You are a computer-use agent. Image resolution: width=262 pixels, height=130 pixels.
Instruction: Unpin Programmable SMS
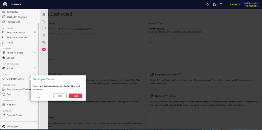pyautogui.click(x=35, y=32)
